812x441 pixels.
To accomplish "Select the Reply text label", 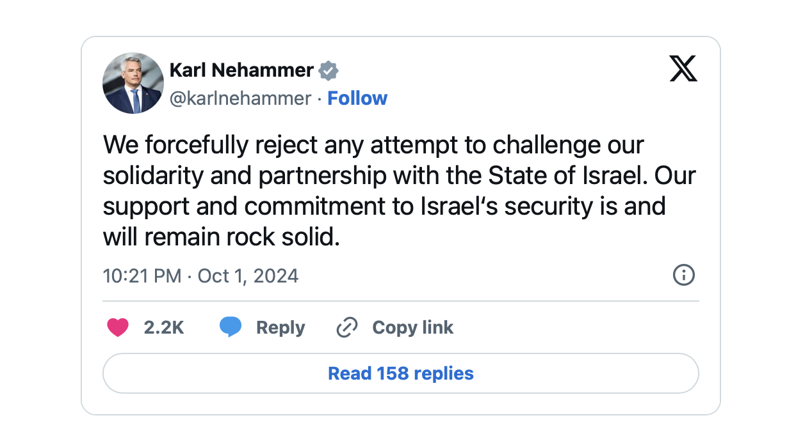I will click(280, 328).
